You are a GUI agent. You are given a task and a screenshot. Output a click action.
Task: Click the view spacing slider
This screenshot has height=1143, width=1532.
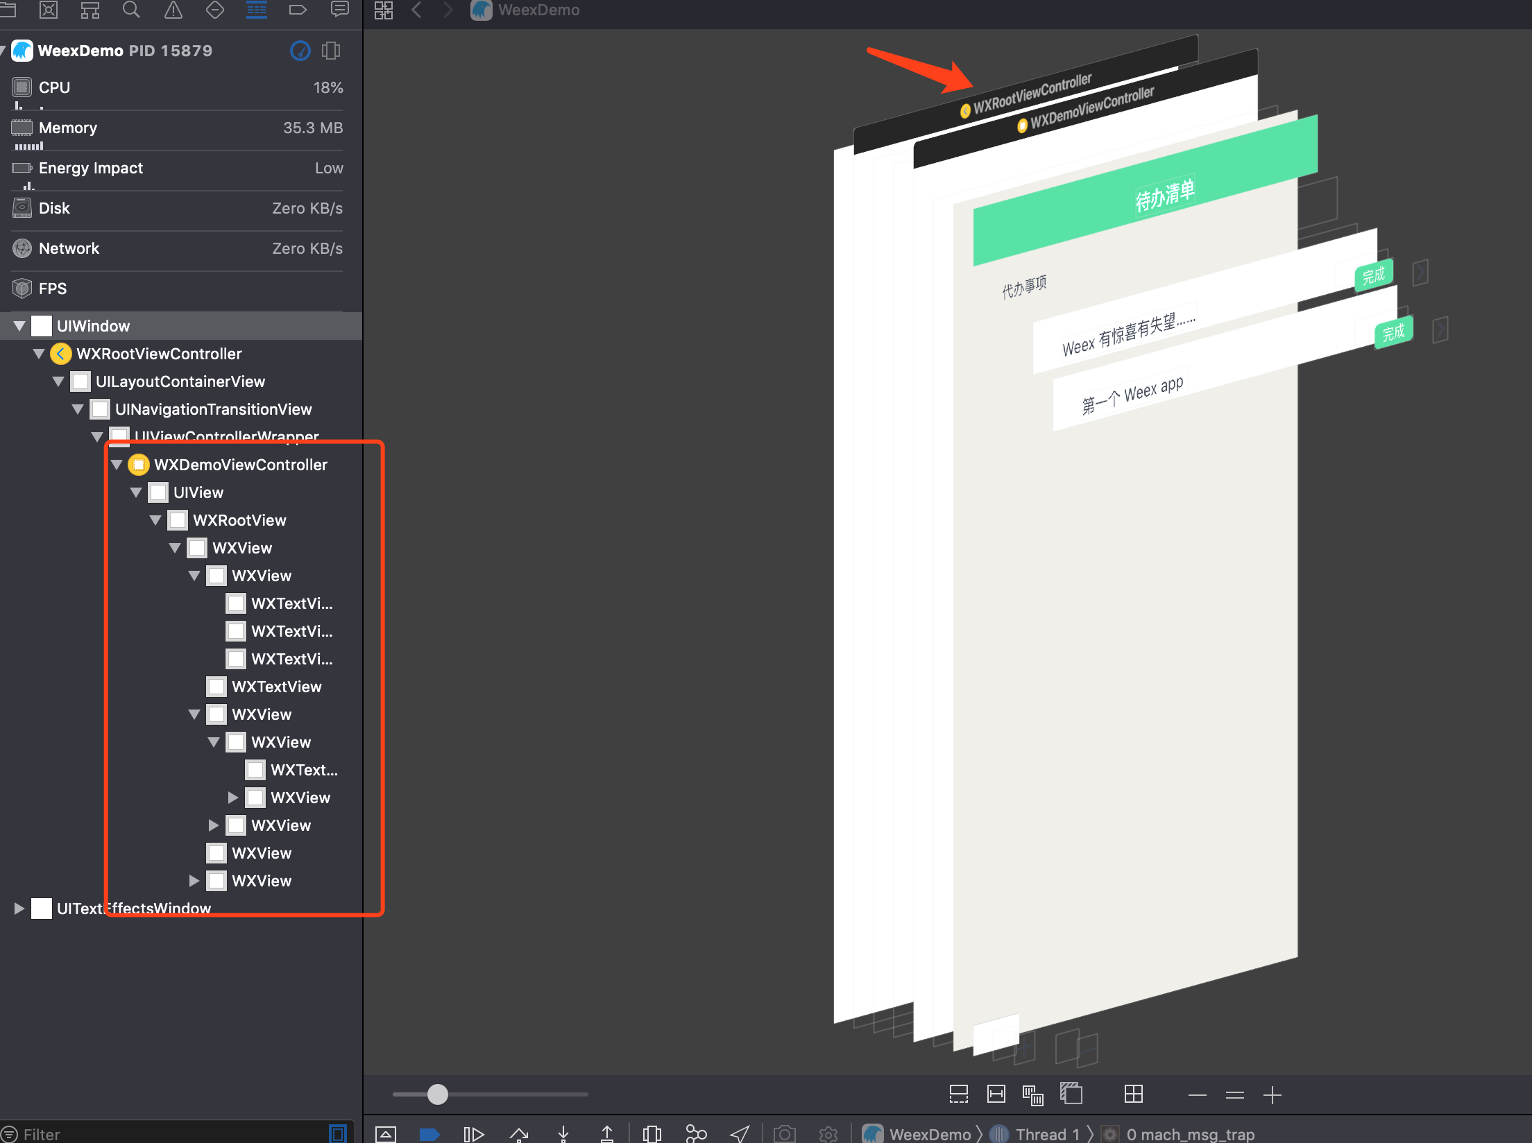[x=438, y=1094]
